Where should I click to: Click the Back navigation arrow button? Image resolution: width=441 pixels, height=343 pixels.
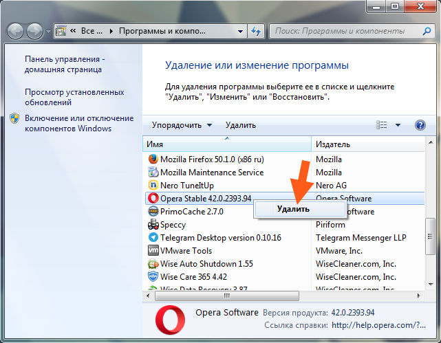point(15,31)
